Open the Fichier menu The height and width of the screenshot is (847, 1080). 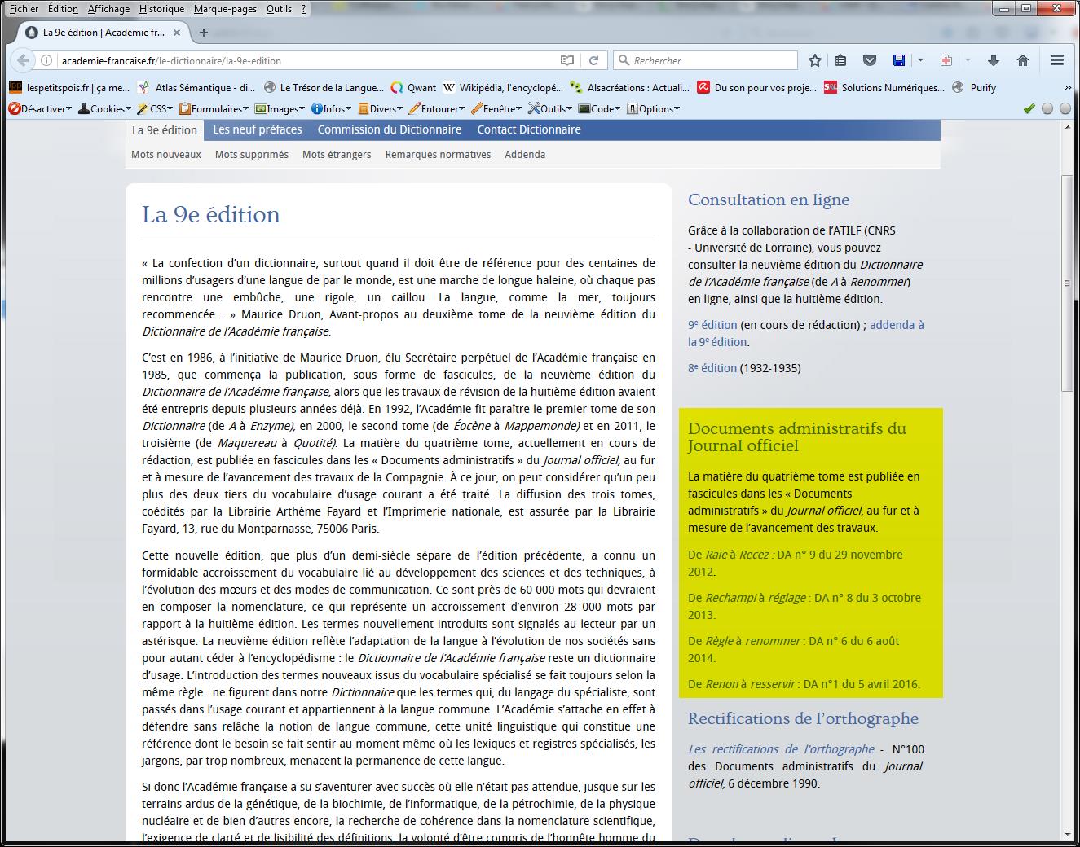pos(24,9)
